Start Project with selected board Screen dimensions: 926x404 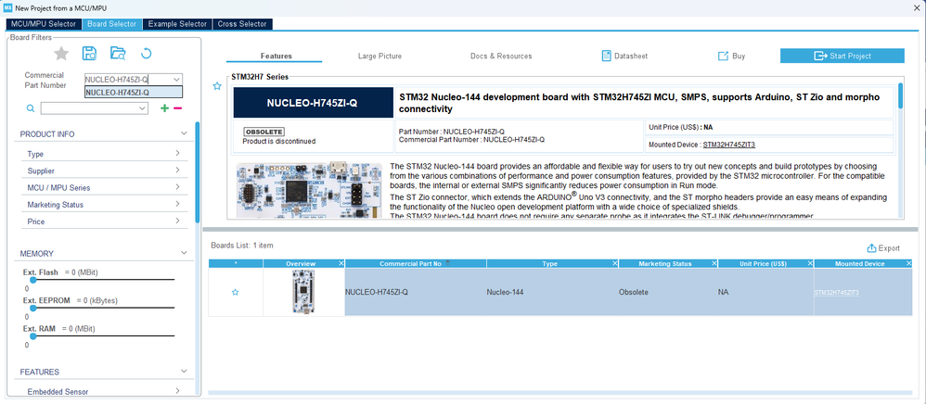click(x=842, y=56)
